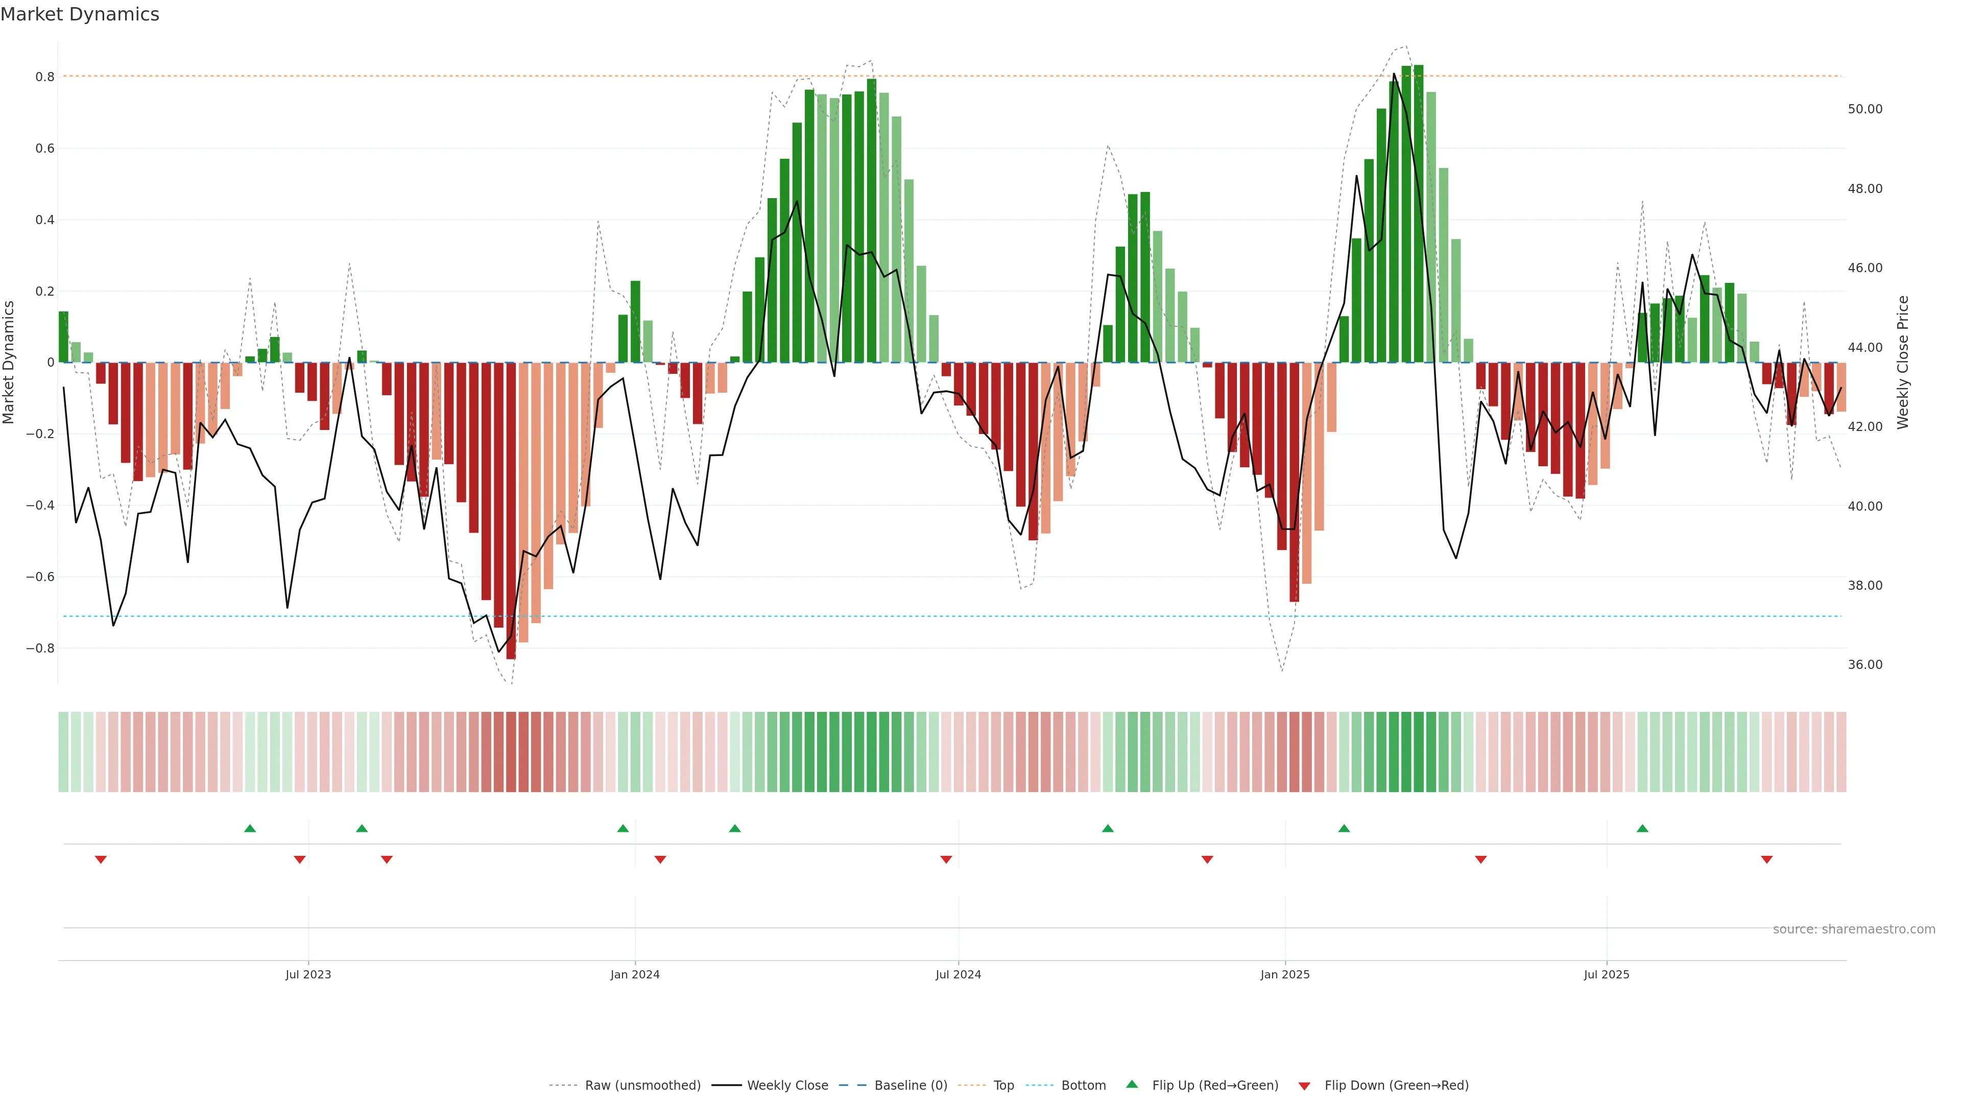Click the red flip-down marker just before Jul 2024
1961x1103 pixels.
click(x=946, y=859)
